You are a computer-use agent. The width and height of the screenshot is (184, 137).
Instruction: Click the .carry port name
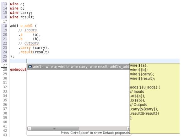(x=24, y=48)
